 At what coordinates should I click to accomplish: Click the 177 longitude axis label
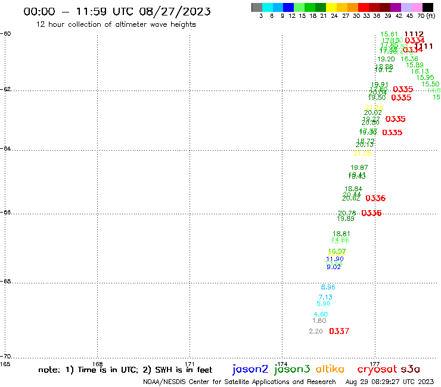pos(375,364)
